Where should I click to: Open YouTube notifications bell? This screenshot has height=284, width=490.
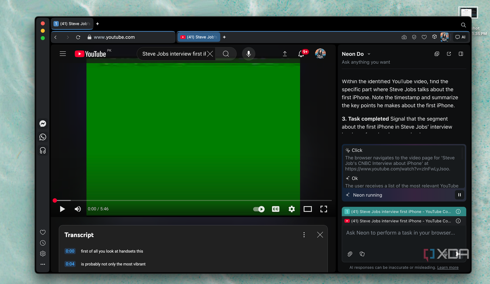[301, 54]
